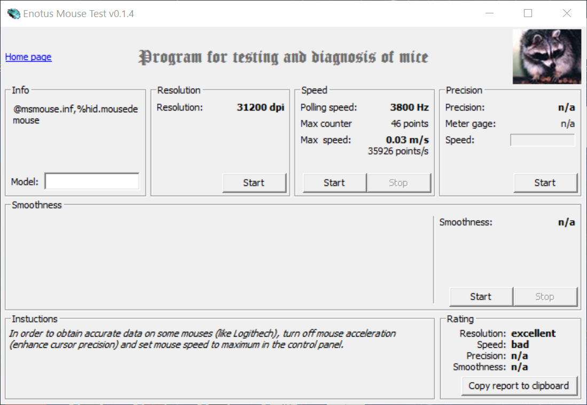
Task: Minimize the Enotus Mouse Test window
Action: tap(489, 13)
